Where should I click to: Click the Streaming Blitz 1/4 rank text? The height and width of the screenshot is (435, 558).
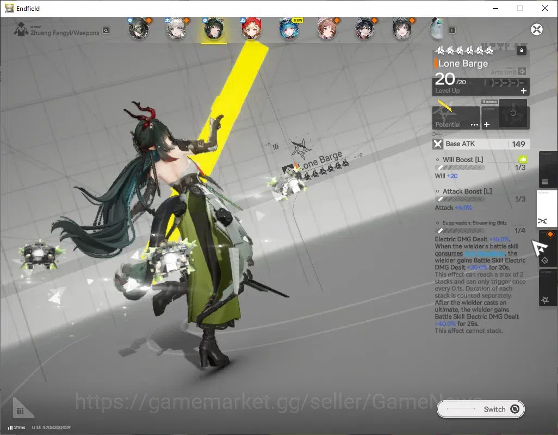click(520, 231)
